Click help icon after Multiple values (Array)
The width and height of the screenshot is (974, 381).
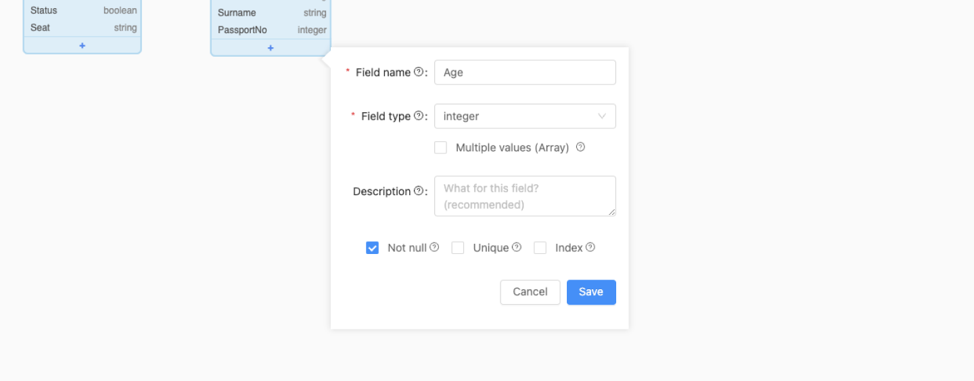[580, 147]
